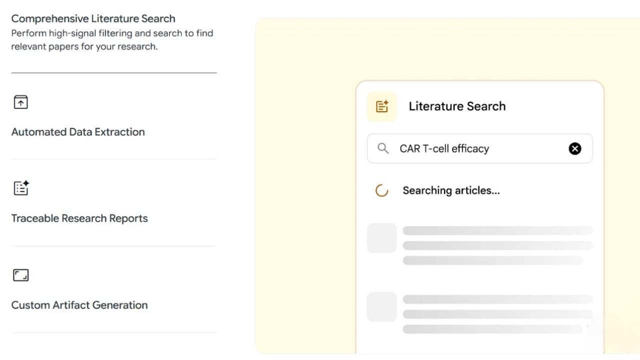Click the high-signal filtering description text

(112, 40)
